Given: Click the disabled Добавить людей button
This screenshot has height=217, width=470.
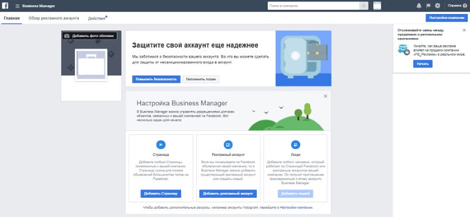Looking at the screenshot, I should 296,194.
